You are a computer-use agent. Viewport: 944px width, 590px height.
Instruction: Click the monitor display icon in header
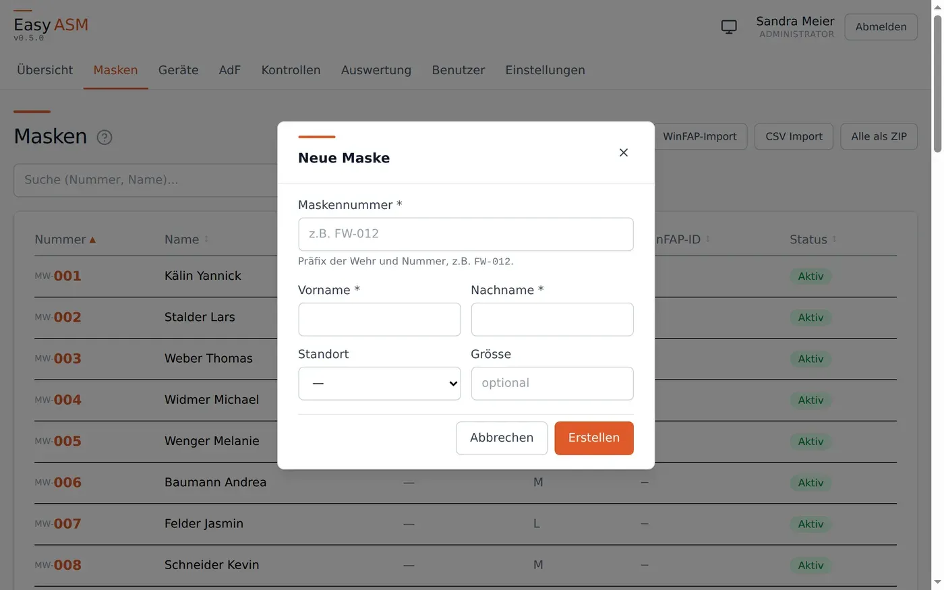(x=729, y=27)
